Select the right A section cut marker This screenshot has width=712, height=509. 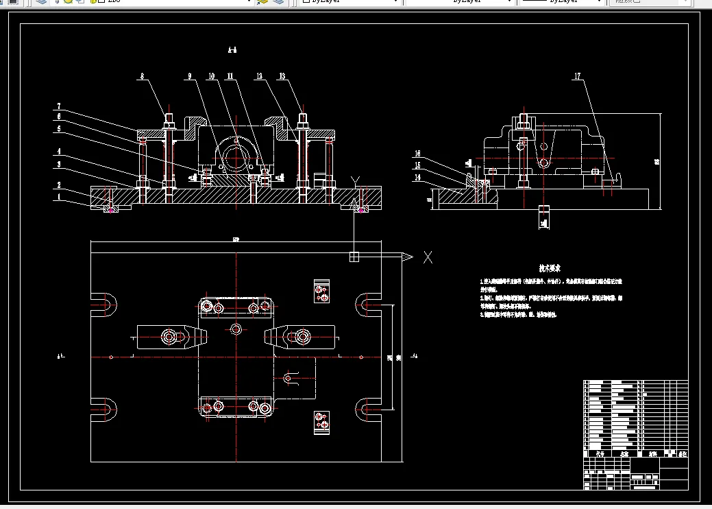click(414, 356)
